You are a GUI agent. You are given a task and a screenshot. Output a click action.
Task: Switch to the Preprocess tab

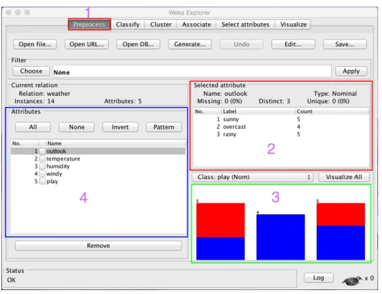coord(89,25)
